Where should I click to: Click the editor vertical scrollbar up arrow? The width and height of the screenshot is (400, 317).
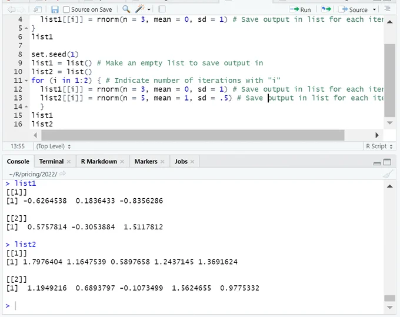tap(389, 22)
